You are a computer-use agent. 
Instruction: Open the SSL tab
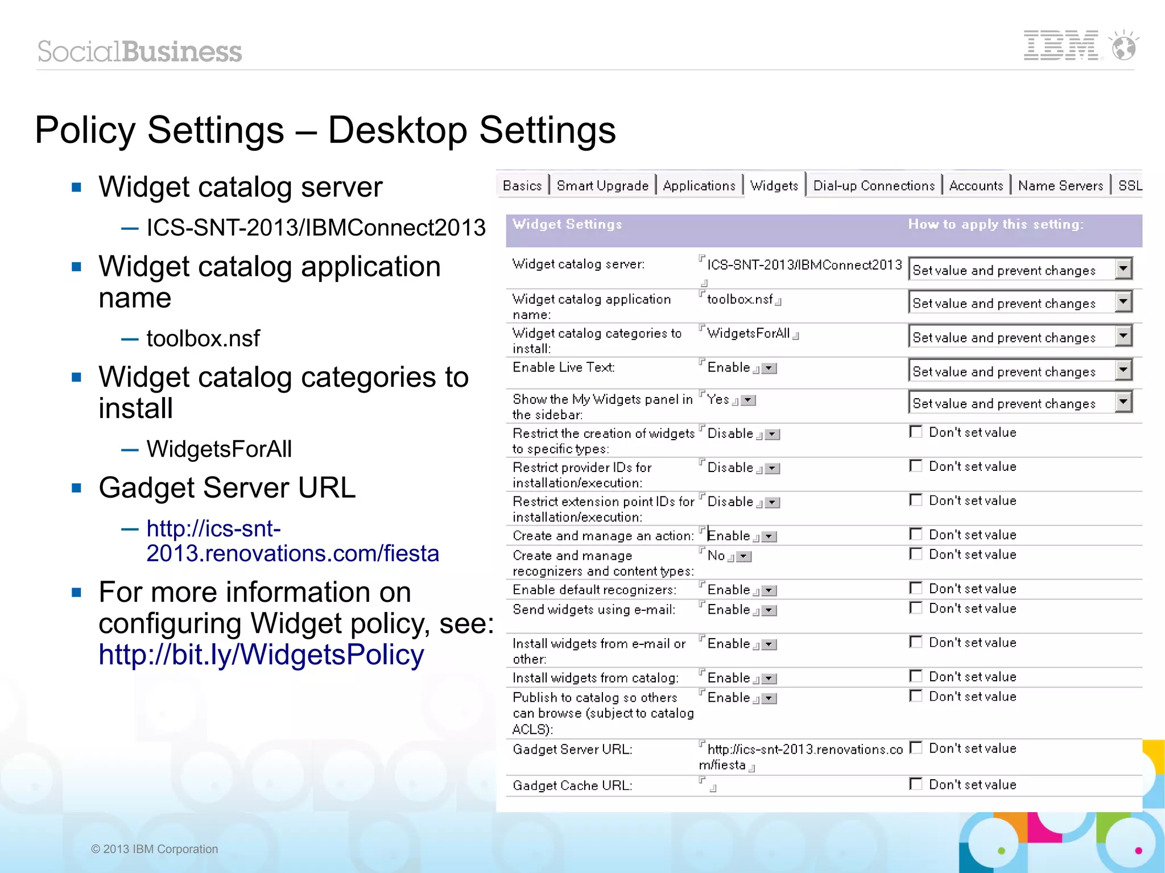click(1129, 185)
